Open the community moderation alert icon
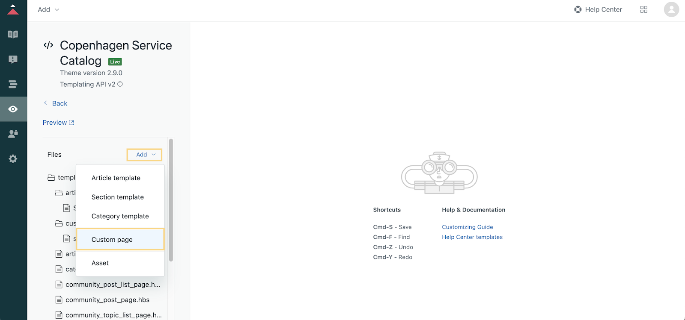The image size is (685, 320). 13,59
